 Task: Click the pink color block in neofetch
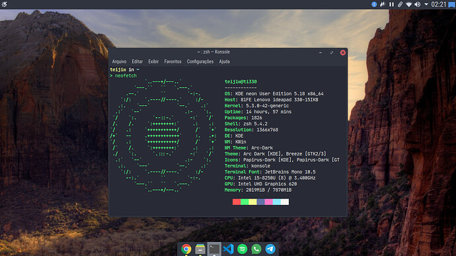[269, 202]
